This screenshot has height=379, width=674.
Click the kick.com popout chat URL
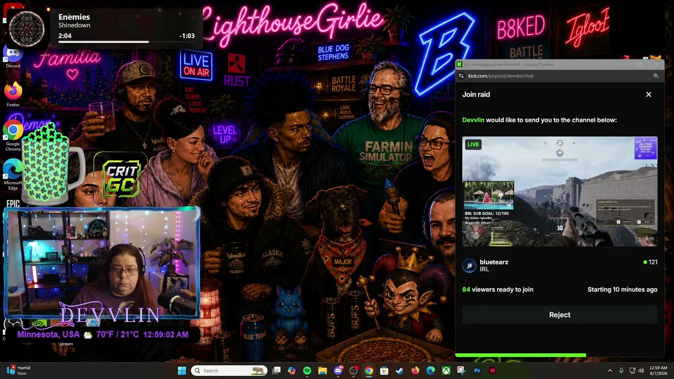(501, 76)
